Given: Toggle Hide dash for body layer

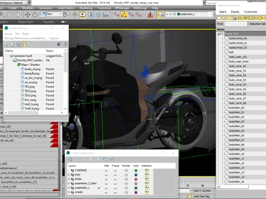Looking at the screenshot, I should coord(106,175).
